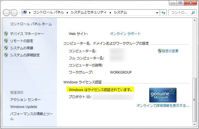The height and width of the screenshot is (129, 199).
Task: Click the computer icon in address bar
Action: [x=25, y=12]
